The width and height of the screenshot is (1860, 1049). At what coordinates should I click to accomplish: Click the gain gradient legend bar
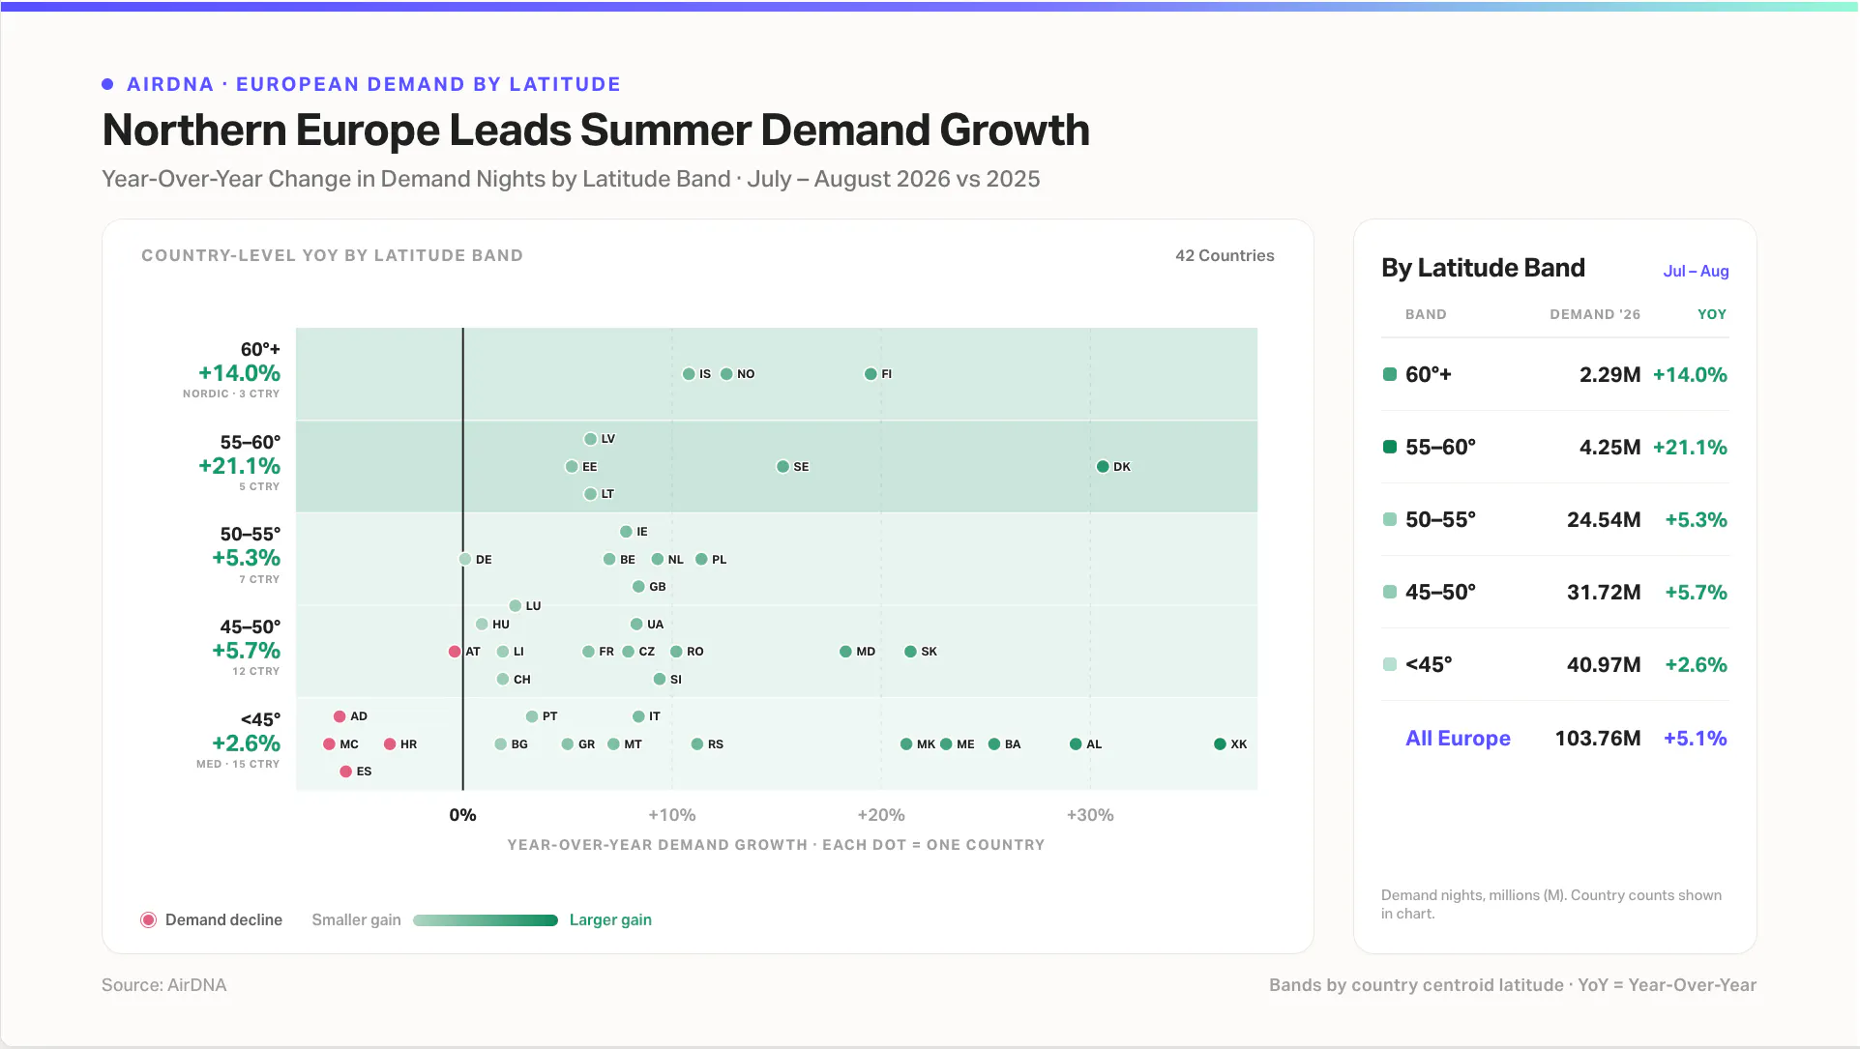tap(486, 920)
